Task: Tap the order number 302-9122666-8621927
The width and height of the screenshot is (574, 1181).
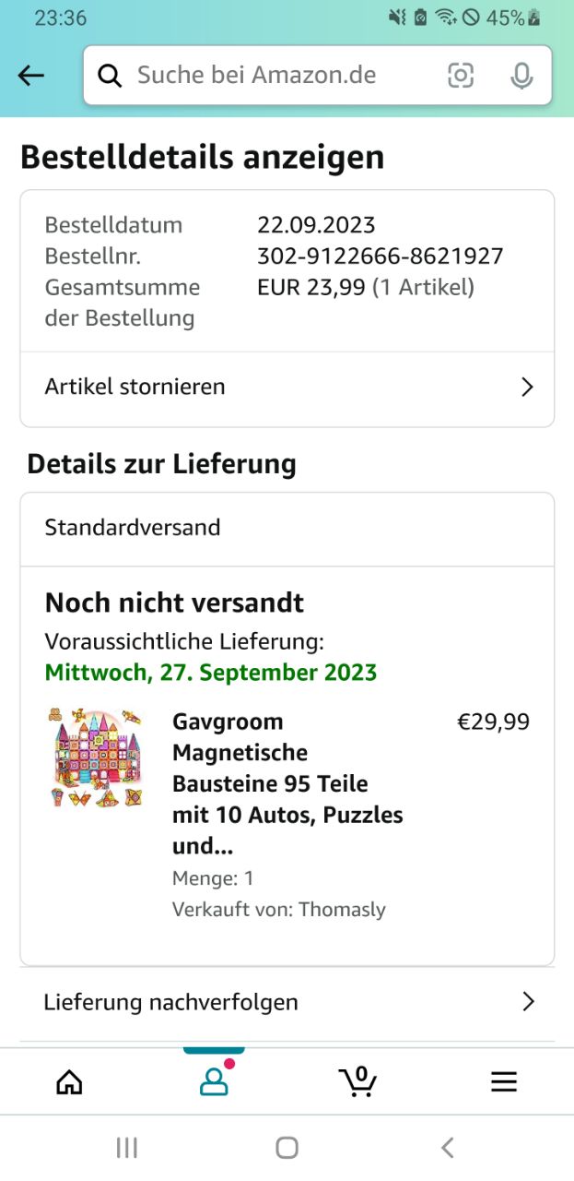Action: [x=380, y=256]
